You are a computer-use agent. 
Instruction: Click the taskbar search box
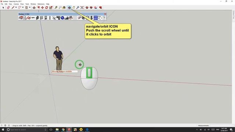point(27,129)
